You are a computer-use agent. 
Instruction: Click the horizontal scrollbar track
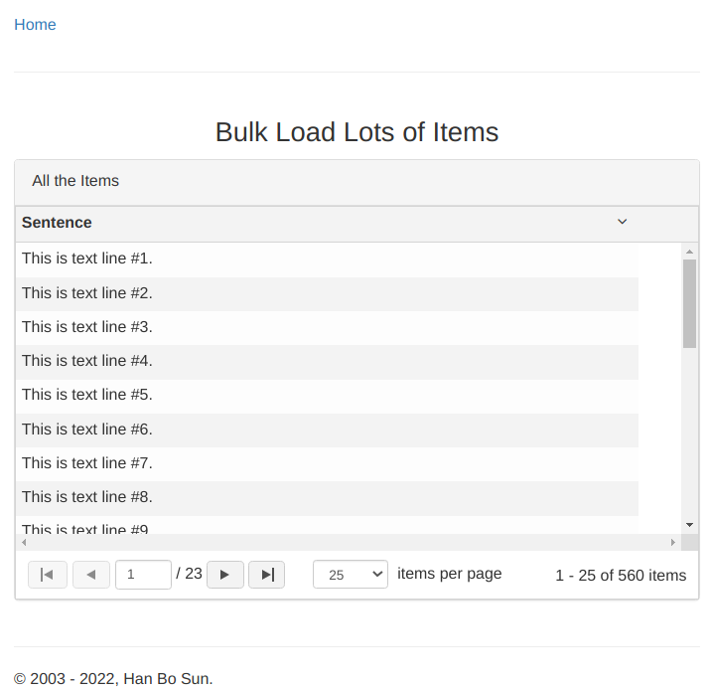pyautogui.click(x=348, y=542)
